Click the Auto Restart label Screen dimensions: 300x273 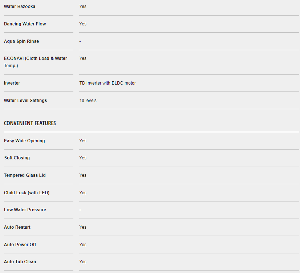17,227
